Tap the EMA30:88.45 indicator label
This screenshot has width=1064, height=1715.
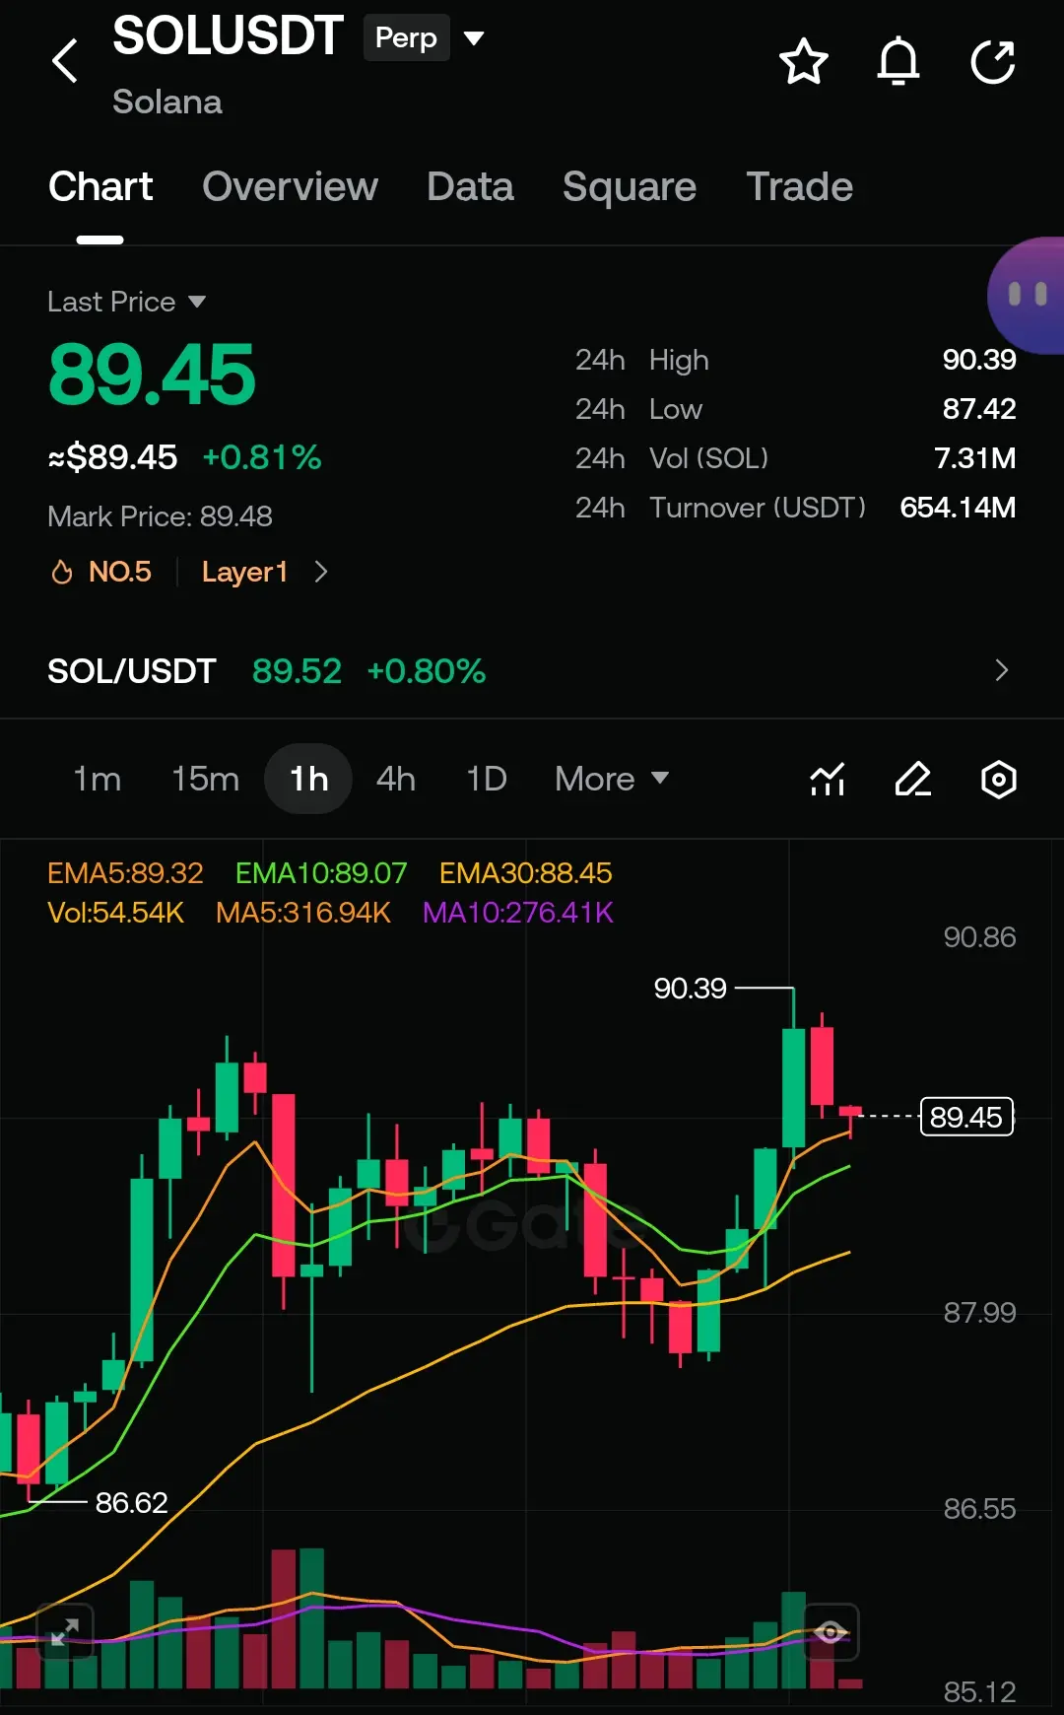[x=525, y=873]
